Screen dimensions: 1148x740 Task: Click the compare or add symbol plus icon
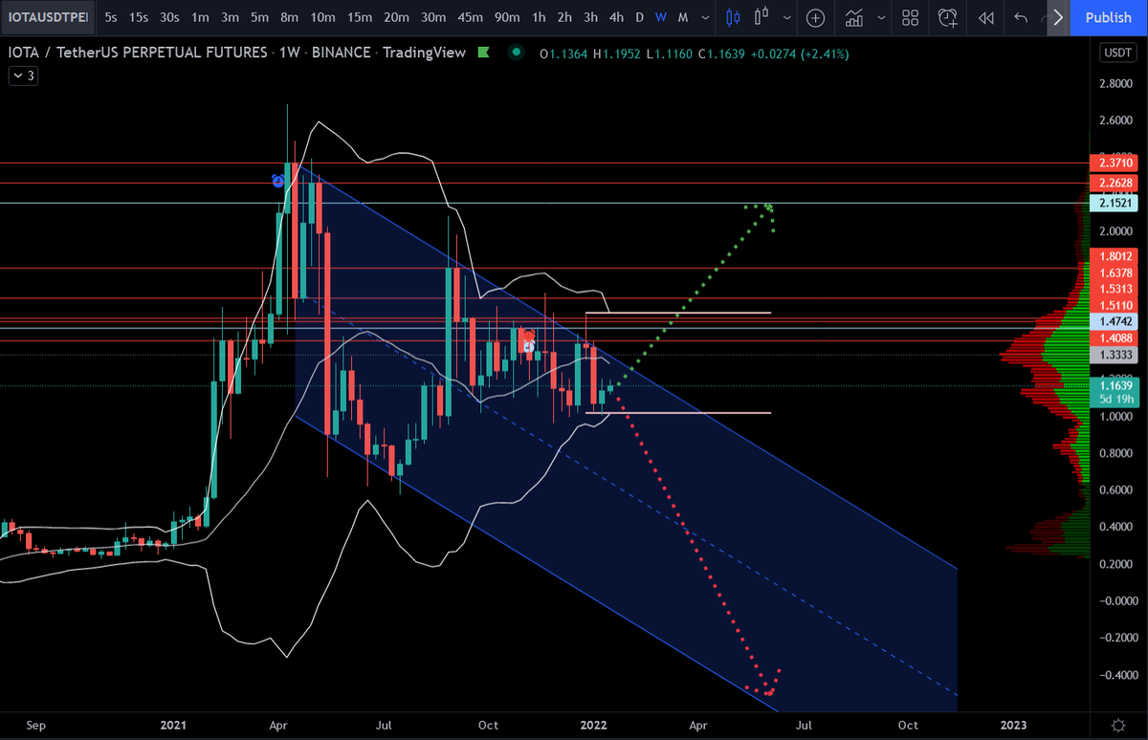coord(815,17)
